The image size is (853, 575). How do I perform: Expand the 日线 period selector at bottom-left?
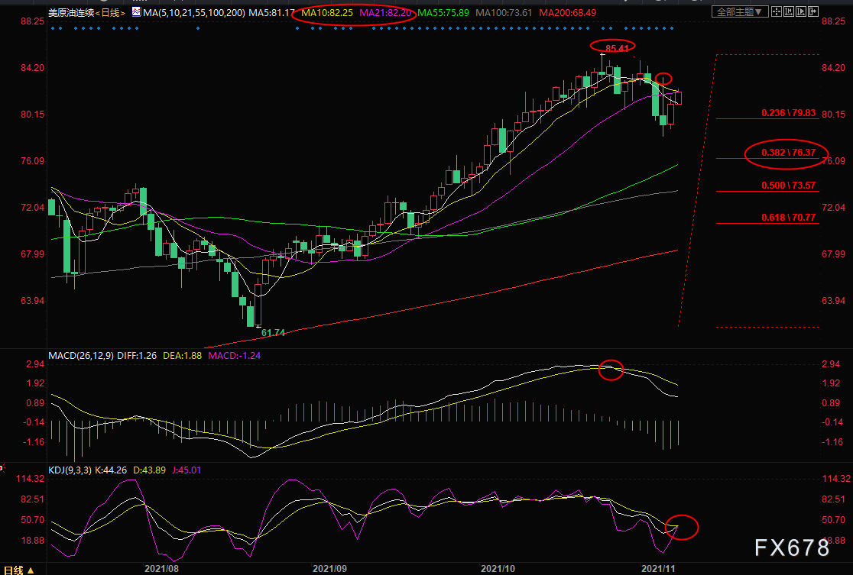(x=19, y=570)
